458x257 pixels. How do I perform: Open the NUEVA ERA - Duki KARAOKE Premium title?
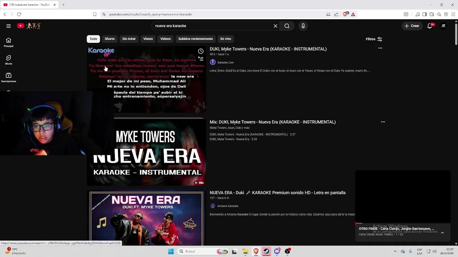click(x=278, y=193)
